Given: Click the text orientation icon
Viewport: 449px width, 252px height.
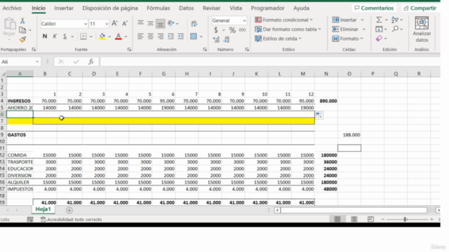Looking at the screenshot, I should (x=171, y=23).
